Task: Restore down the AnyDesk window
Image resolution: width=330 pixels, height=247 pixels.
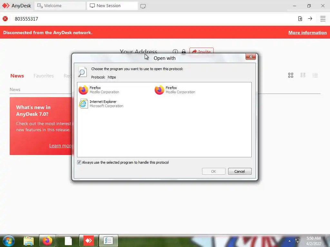Action: tap(309, 6)
